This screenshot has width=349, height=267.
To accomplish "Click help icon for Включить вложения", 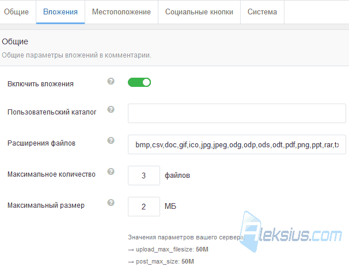I will pyautogui.click(x=111, y=81).
